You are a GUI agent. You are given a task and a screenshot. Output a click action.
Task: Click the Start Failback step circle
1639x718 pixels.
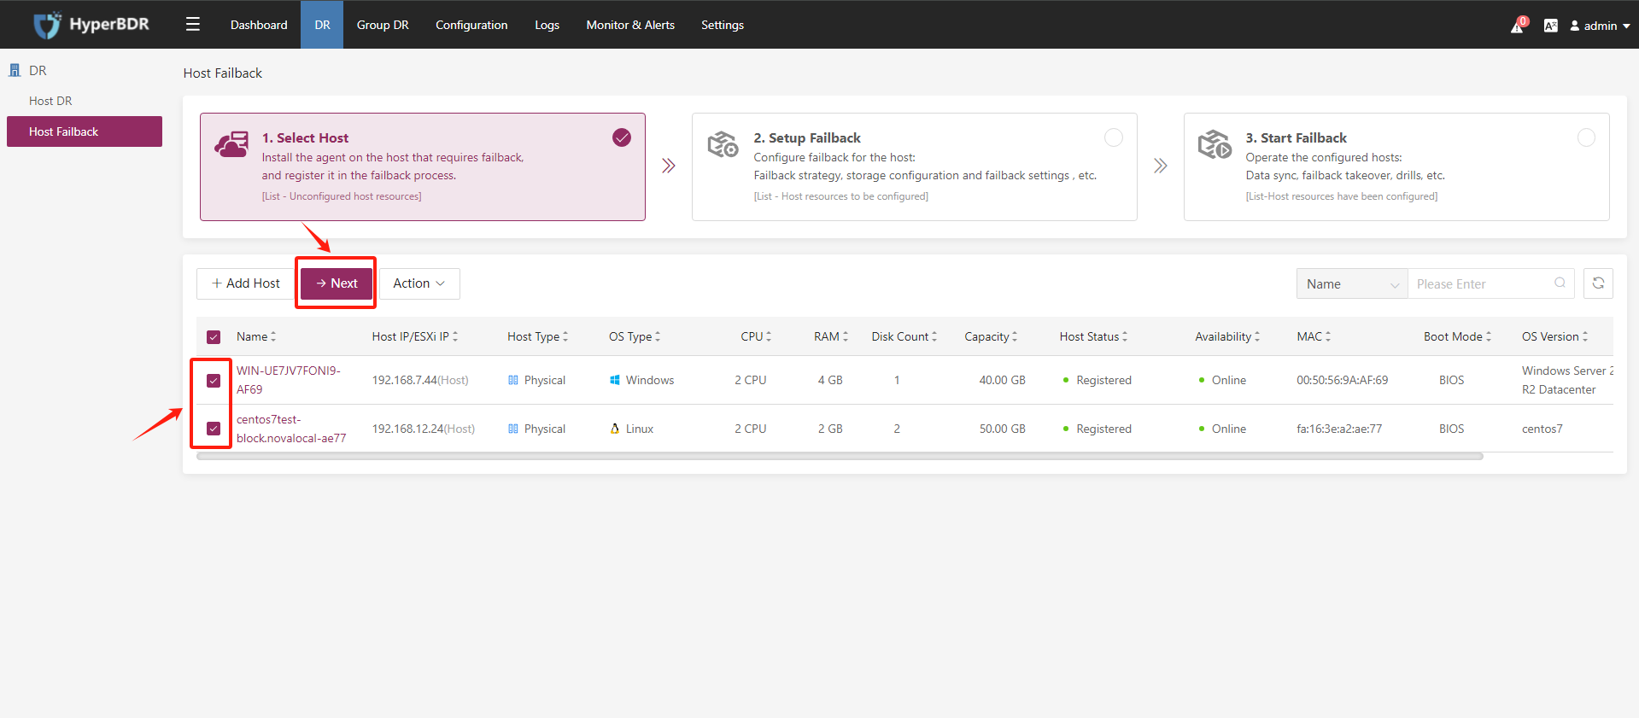[1586, 137]
